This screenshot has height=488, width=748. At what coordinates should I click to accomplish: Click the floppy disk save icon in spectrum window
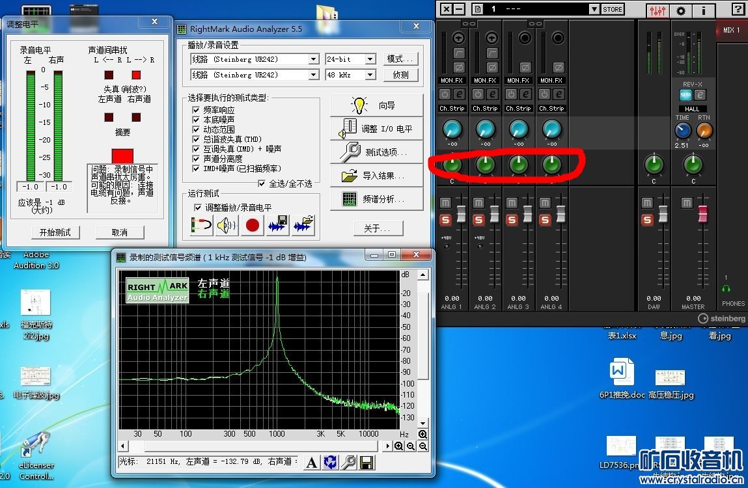(x=367, y=463)
